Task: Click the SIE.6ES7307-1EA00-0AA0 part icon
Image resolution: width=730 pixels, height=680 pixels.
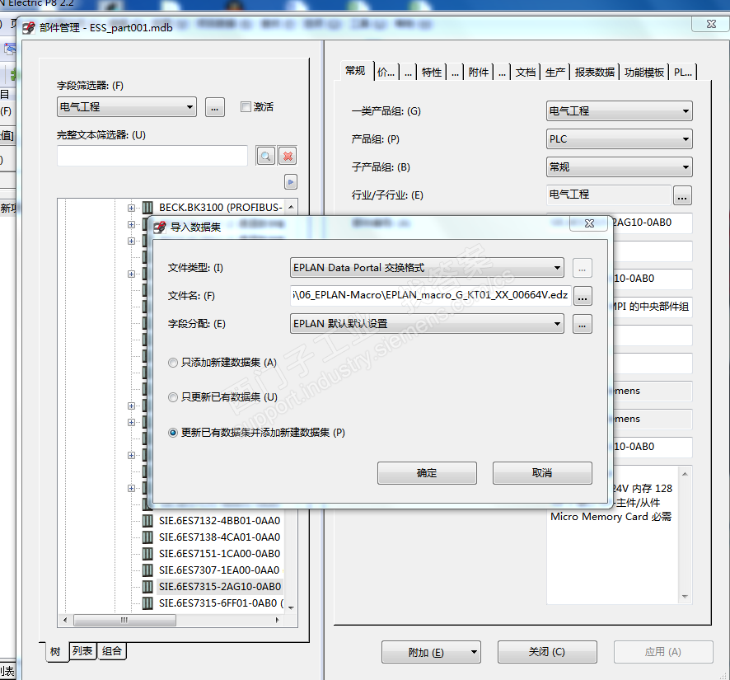Action: 147,570
